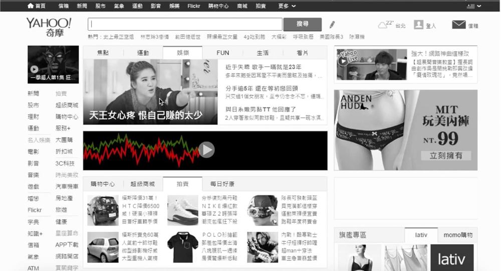501x271 pixels.
Task: Open 3C科技 link in left sidebar
Action: [x=65, y=163]
